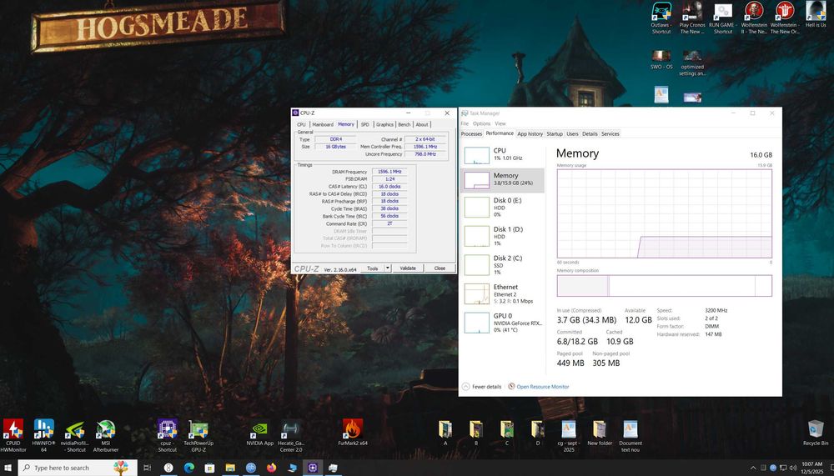
Task: Switch to the Details tab in Task Manager
Action: (x=590, y=134)
